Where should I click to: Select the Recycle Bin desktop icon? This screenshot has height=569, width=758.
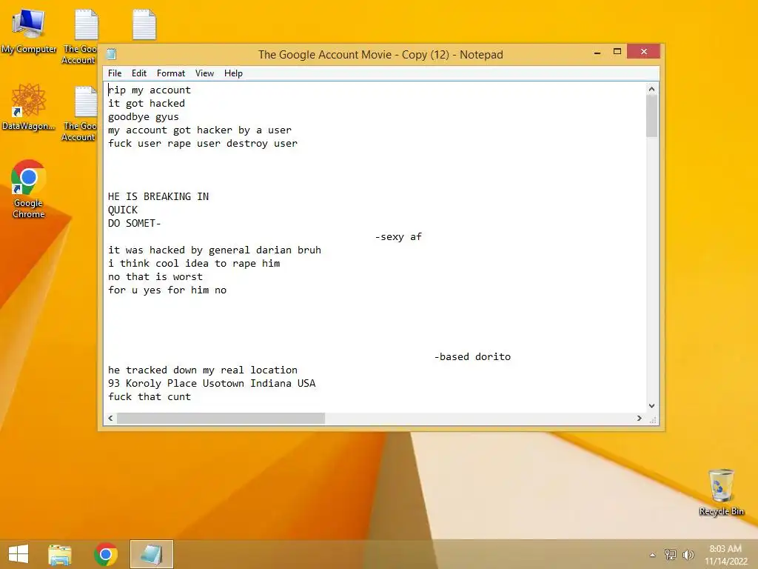click(x=721, y=492)
